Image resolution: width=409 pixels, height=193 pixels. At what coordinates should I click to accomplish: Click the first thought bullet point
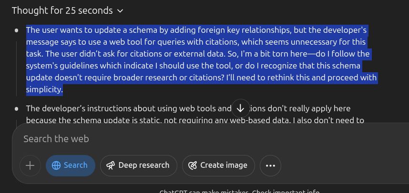[x=17, y=30]
